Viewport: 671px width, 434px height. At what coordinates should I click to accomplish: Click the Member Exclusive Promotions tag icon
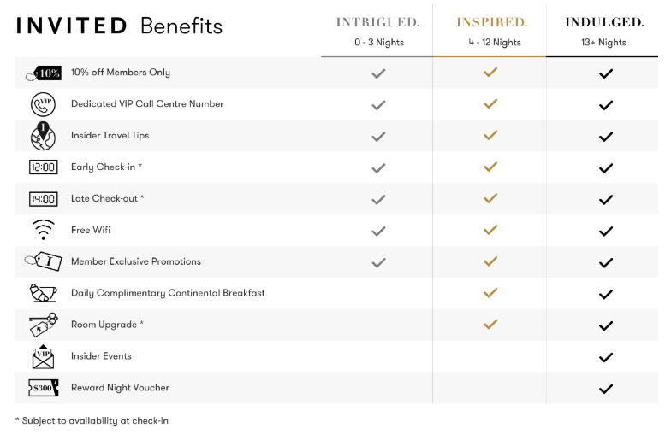[x=43, y=261]
